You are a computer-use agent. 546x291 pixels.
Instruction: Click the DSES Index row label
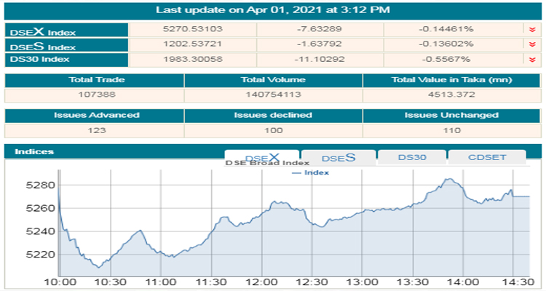tap(42, 46)
